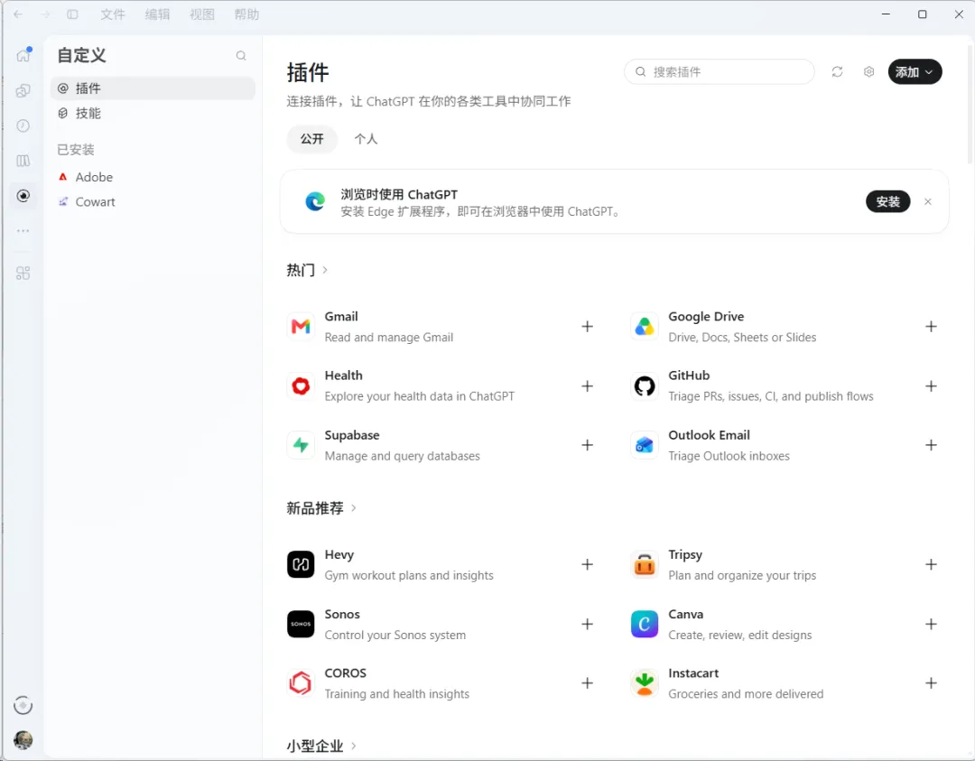
Task: Open the 编辑 menu
Action: 157,14
